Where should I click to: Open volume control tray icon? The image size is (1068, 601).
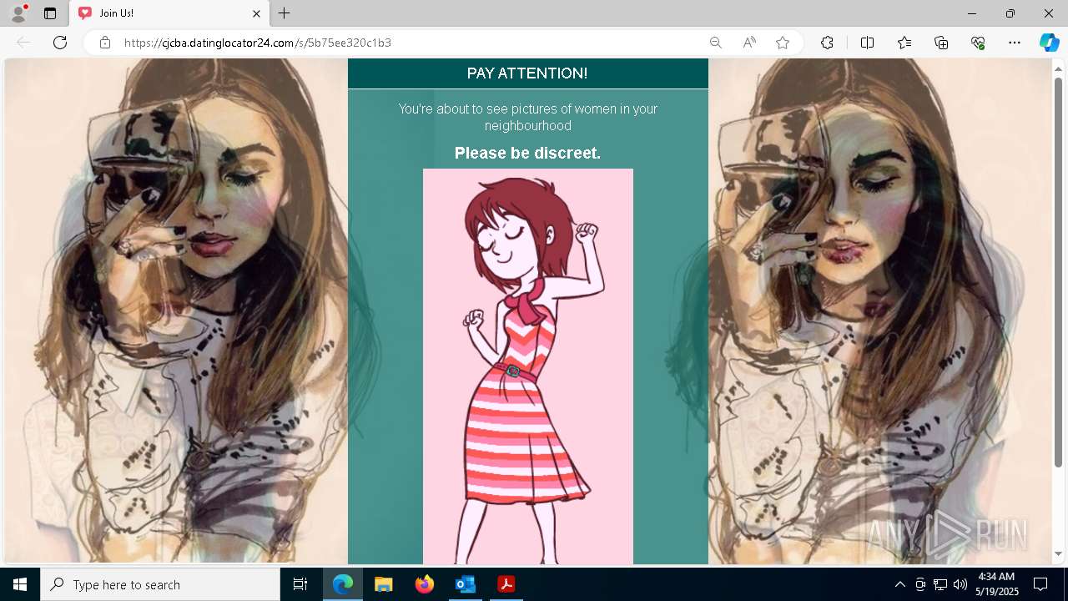(x=960, y=584)
